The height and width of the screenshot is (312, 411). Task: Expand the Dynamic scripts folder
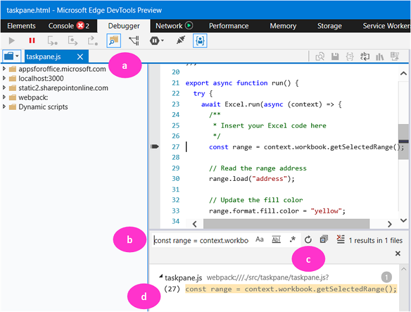coord(4,107)
